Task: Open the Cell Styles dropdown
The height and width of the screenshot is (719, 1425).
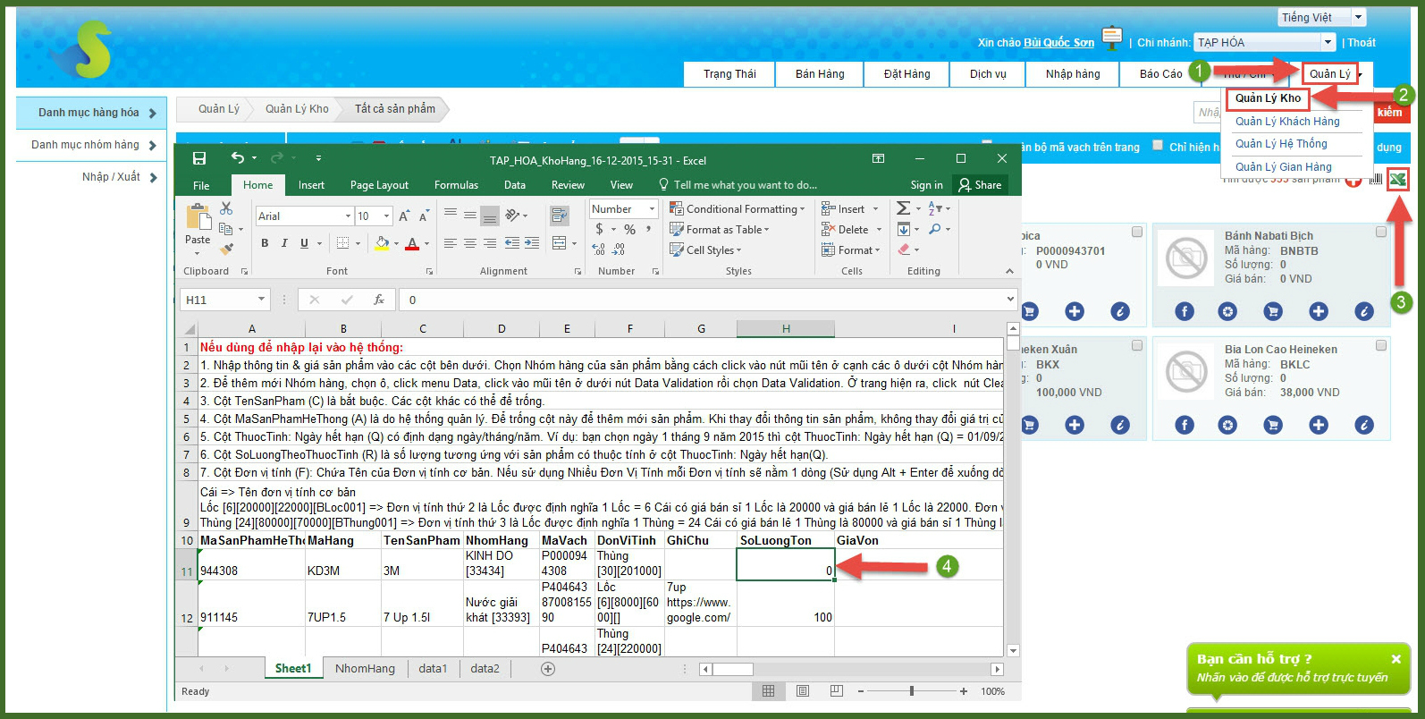Action: (x=706, y=250)
